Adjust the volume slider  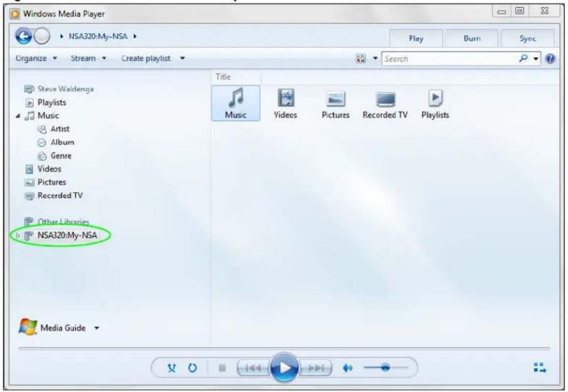[x=386, y=367]
